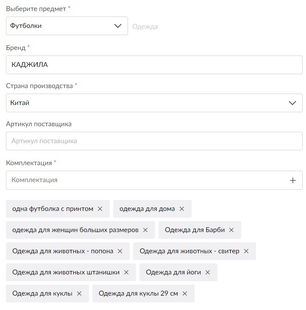The image size is (306, 310).
Task: Select the 'Одежда для йоги' tag text
Action: (x=172, y=272)
